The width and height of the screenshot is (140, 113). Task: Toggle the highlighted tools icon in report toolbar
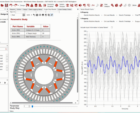click(52, 15)
